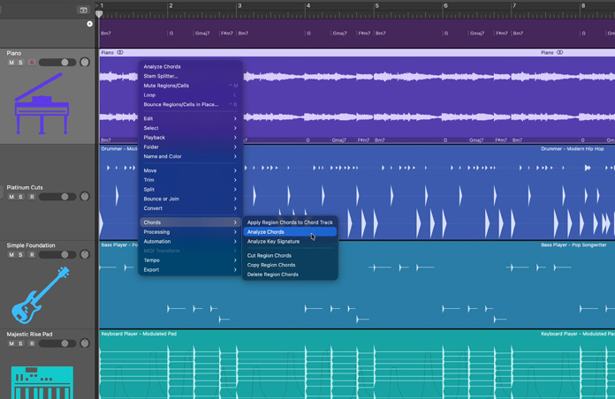Solo the Platinum Cuts track
The width and height of the screenshot is (615, 399).
coord(21,197)
